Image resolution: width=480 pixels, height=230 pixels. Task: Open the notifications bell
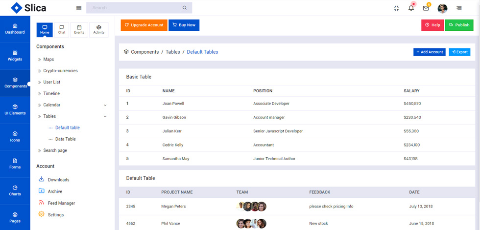tap(411, 8)
